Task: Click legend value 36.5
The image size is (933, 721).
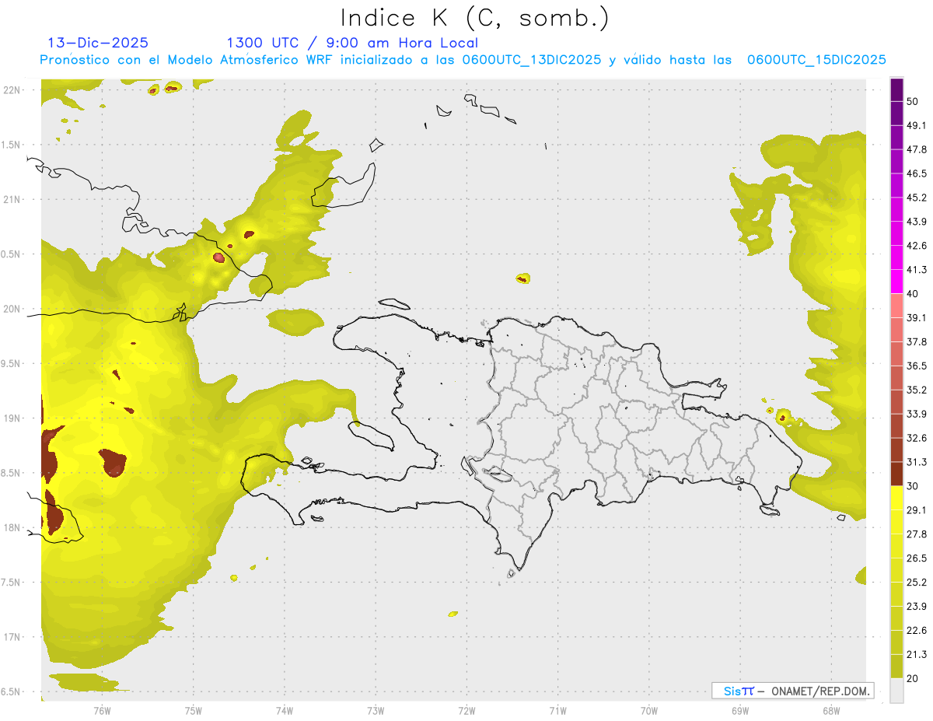Action: 917,366
